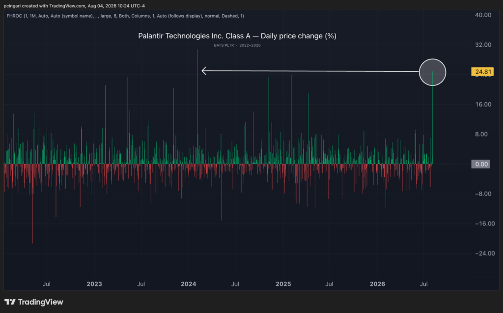Viewport: 503px width, 313px height.
Task: Click the FHROC indicator legend text
Action: pyautogui.click(x=125, y=16)
